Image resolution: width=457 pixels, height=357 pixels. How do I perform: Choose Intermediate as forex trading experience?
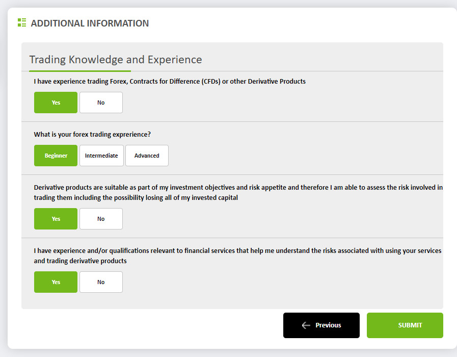tap(101, 156)
